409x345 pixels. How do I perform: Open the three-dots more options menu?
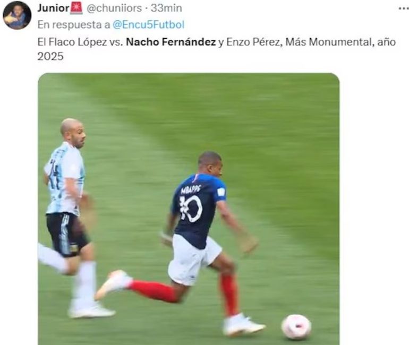[x=404, y=8]
